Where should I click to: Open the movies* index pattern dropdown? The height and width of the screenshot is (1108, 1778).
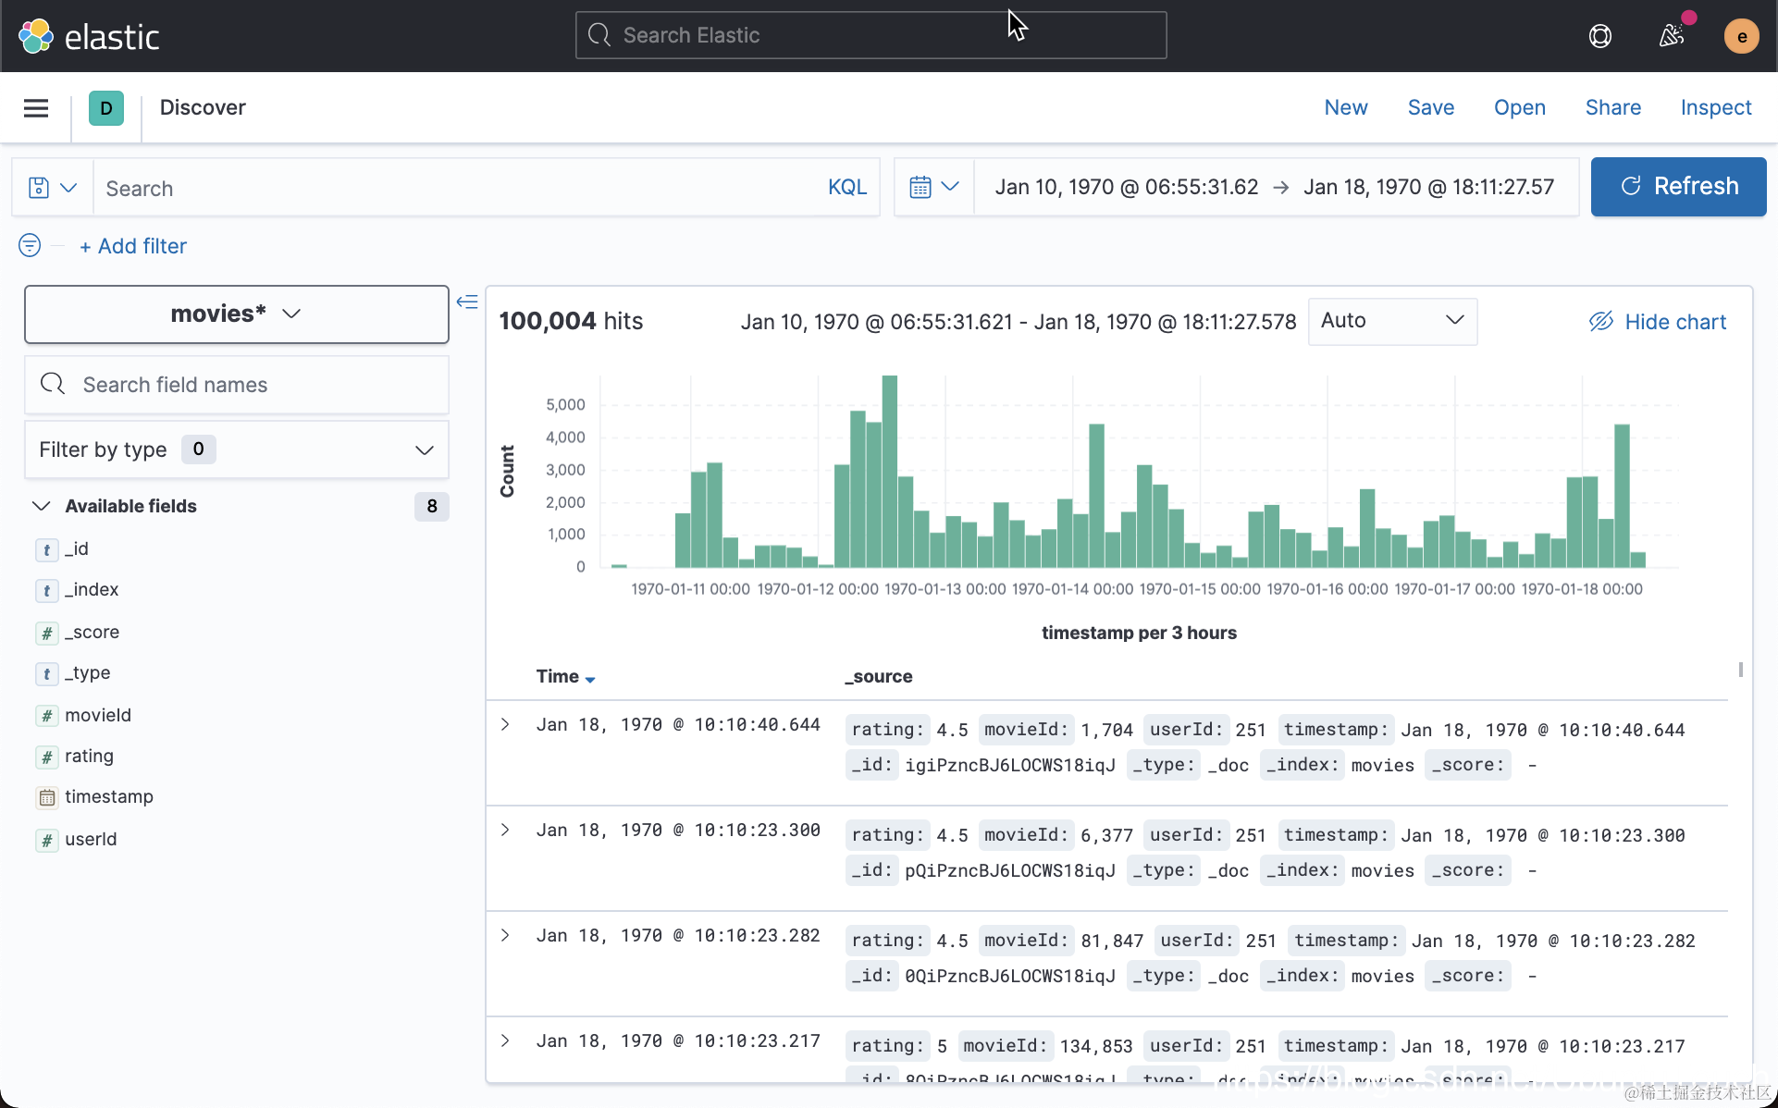tap(237, 314)
